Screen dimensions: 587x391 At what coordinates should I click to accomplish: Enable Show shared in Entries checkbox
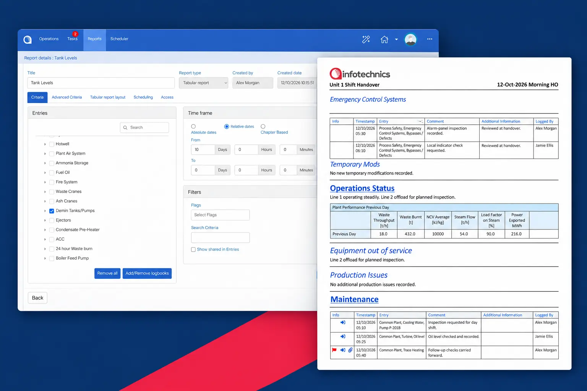coord(193,250)
